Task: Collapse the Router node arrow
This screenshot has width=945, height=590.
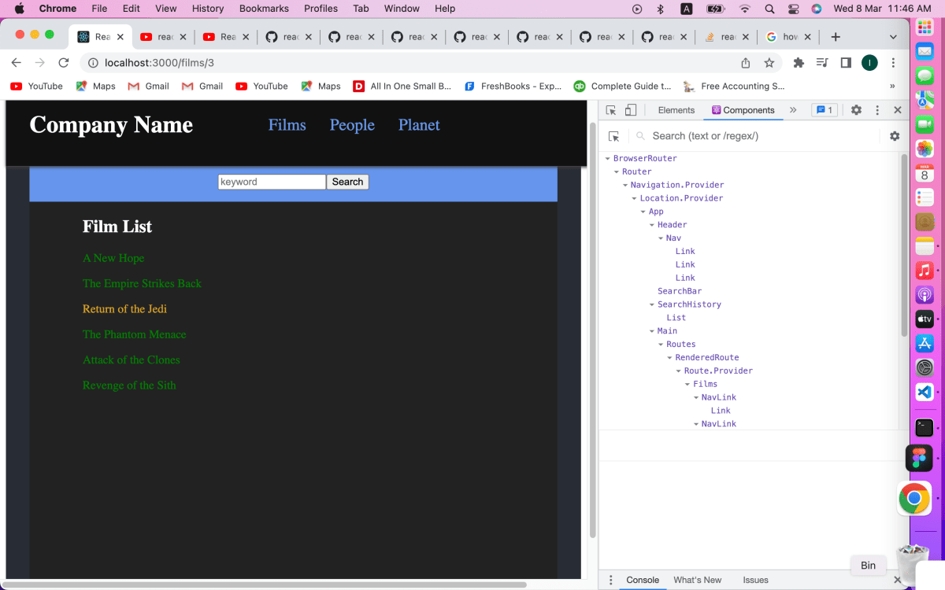Action: coord(617,172)
